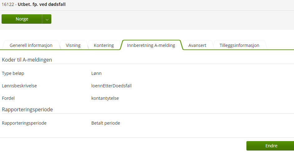Select the Innberetning A-melding tab
The height and width of the screenshot is (152, 294).
tap(151, 45)
